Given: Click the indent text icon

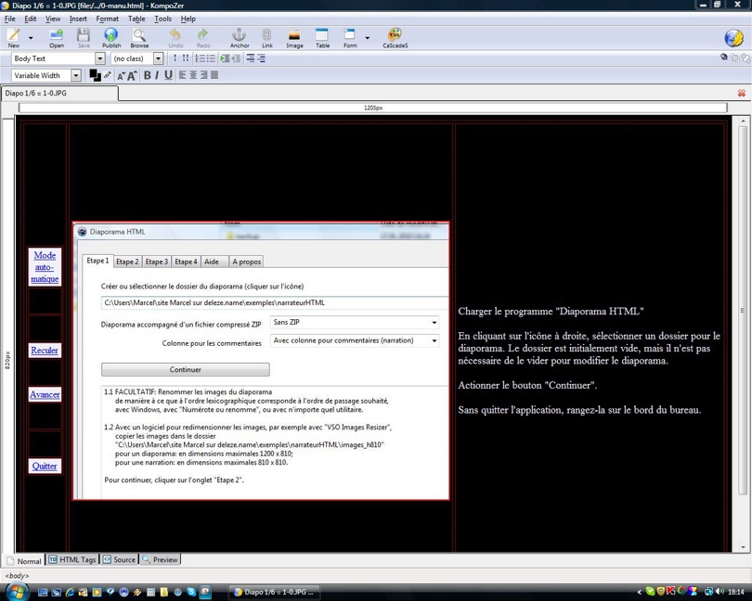Looking at the screenshot, I should [225, 58].
